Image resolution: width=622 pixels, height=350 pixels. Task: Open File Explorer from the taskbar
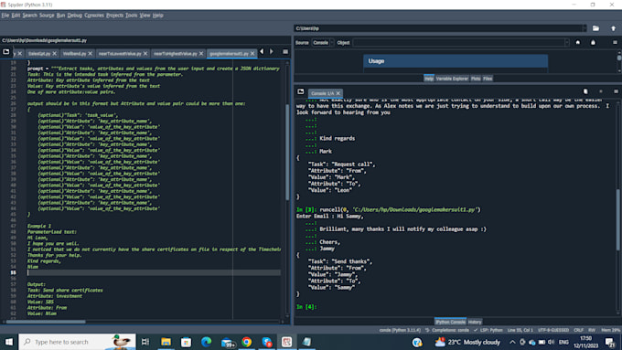pos(166,342)
